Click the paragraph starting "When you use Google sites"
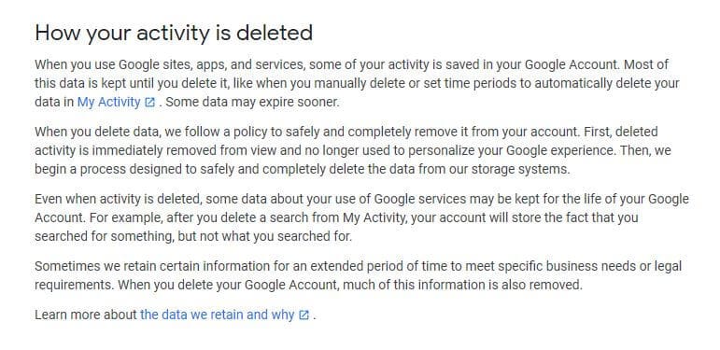Viewport: 720px width, 350px height. pos(357,83)
